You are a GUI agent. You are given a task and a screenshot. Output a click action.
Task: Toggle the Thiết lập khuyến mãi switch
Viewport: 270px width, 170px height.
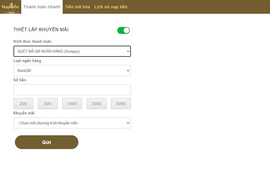(x=123, y=30)
